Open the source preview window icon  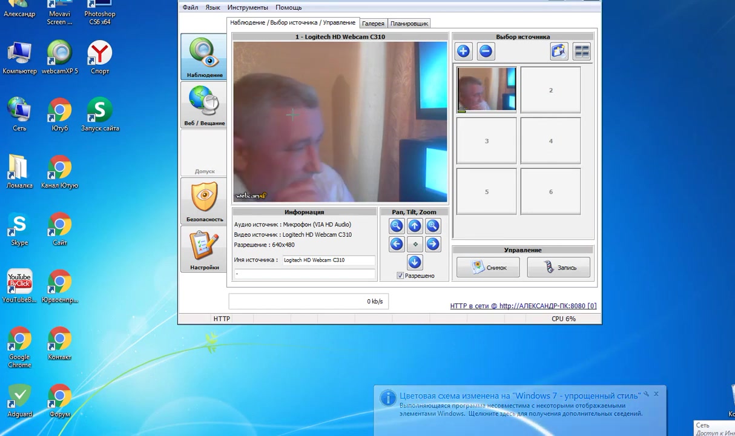pos(559,51)
